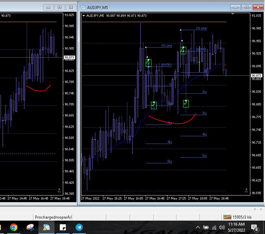Click the AUDJPY,M5 chart window icon

point(83,7)
